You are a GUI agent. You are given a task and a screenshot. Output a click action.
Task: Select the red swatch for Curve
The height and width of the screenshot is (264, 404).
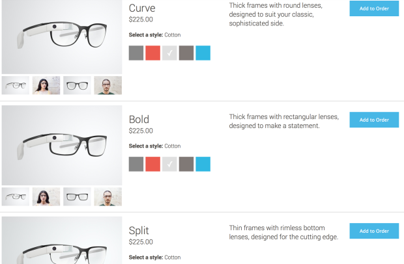(x=152, y=53)
